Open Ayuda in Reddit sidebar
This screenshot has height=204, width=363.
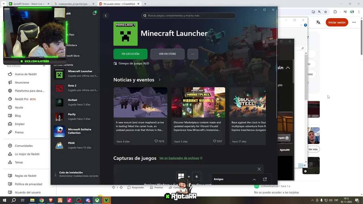(x=19, y=107)
